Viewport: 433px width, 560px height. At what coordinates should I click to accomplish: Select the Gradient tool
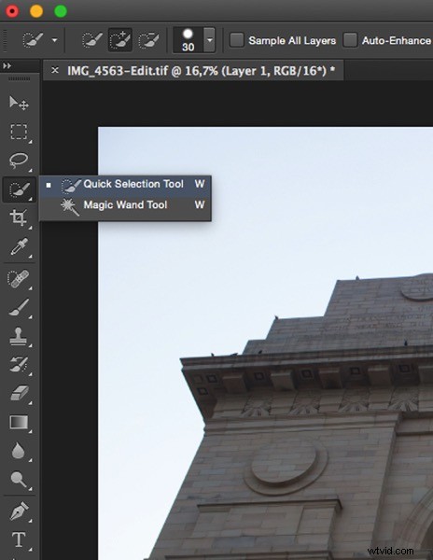coord(19,422)
